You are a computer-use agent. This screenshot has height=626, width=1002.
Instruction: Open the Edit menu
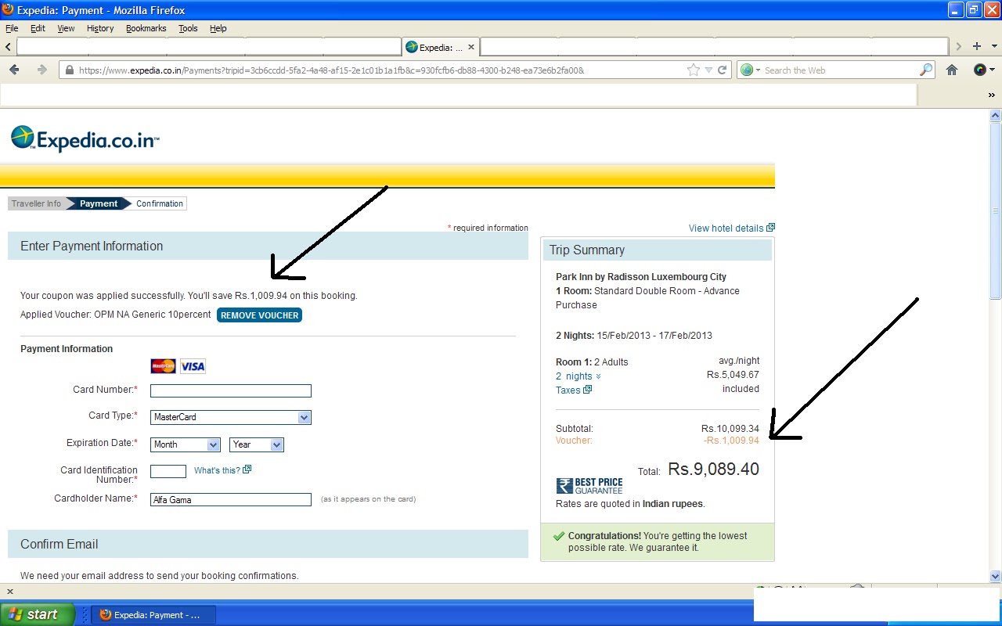[x=38, y=28]
